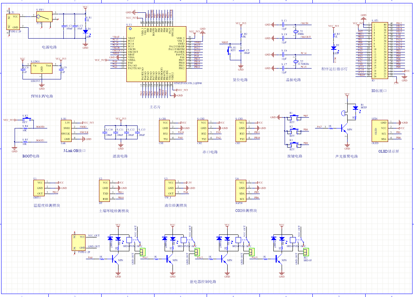The width and height of the screenshot is (414, 297).
Task: Select the S_C5 100nF reset capacitor
Action: [241, 51]
